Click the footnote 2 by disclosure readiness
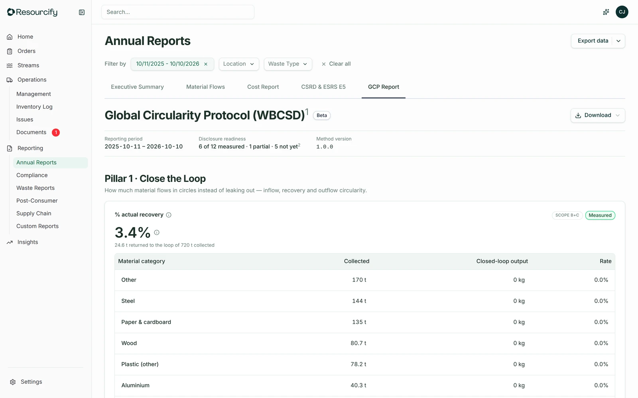The height and width of the screenshot is (398, 638). click(299, 145)
